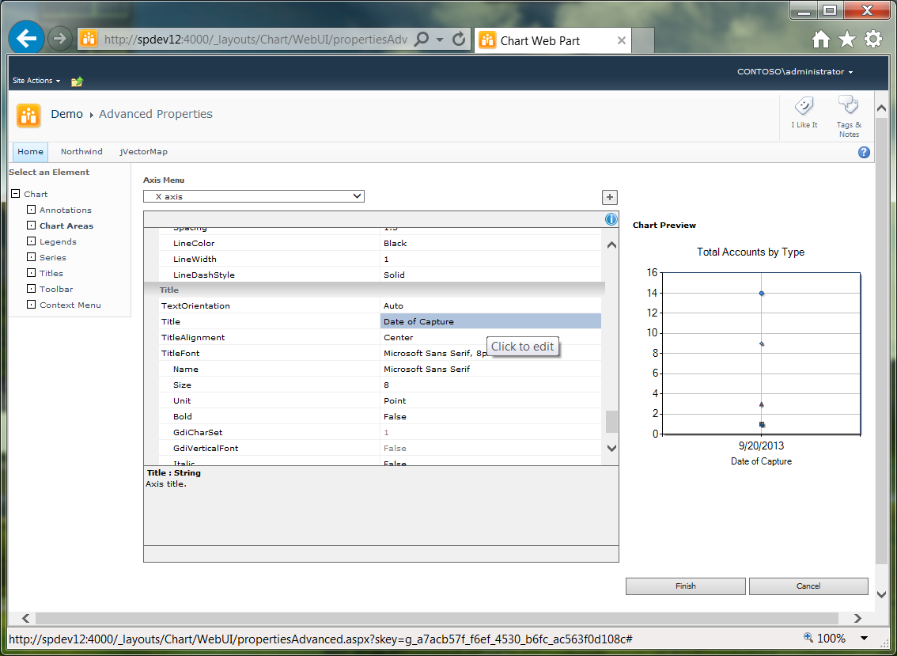This screenshot has width=897, height=656.
Task: Open browser Tools gear icon
Action: (873, 40)
